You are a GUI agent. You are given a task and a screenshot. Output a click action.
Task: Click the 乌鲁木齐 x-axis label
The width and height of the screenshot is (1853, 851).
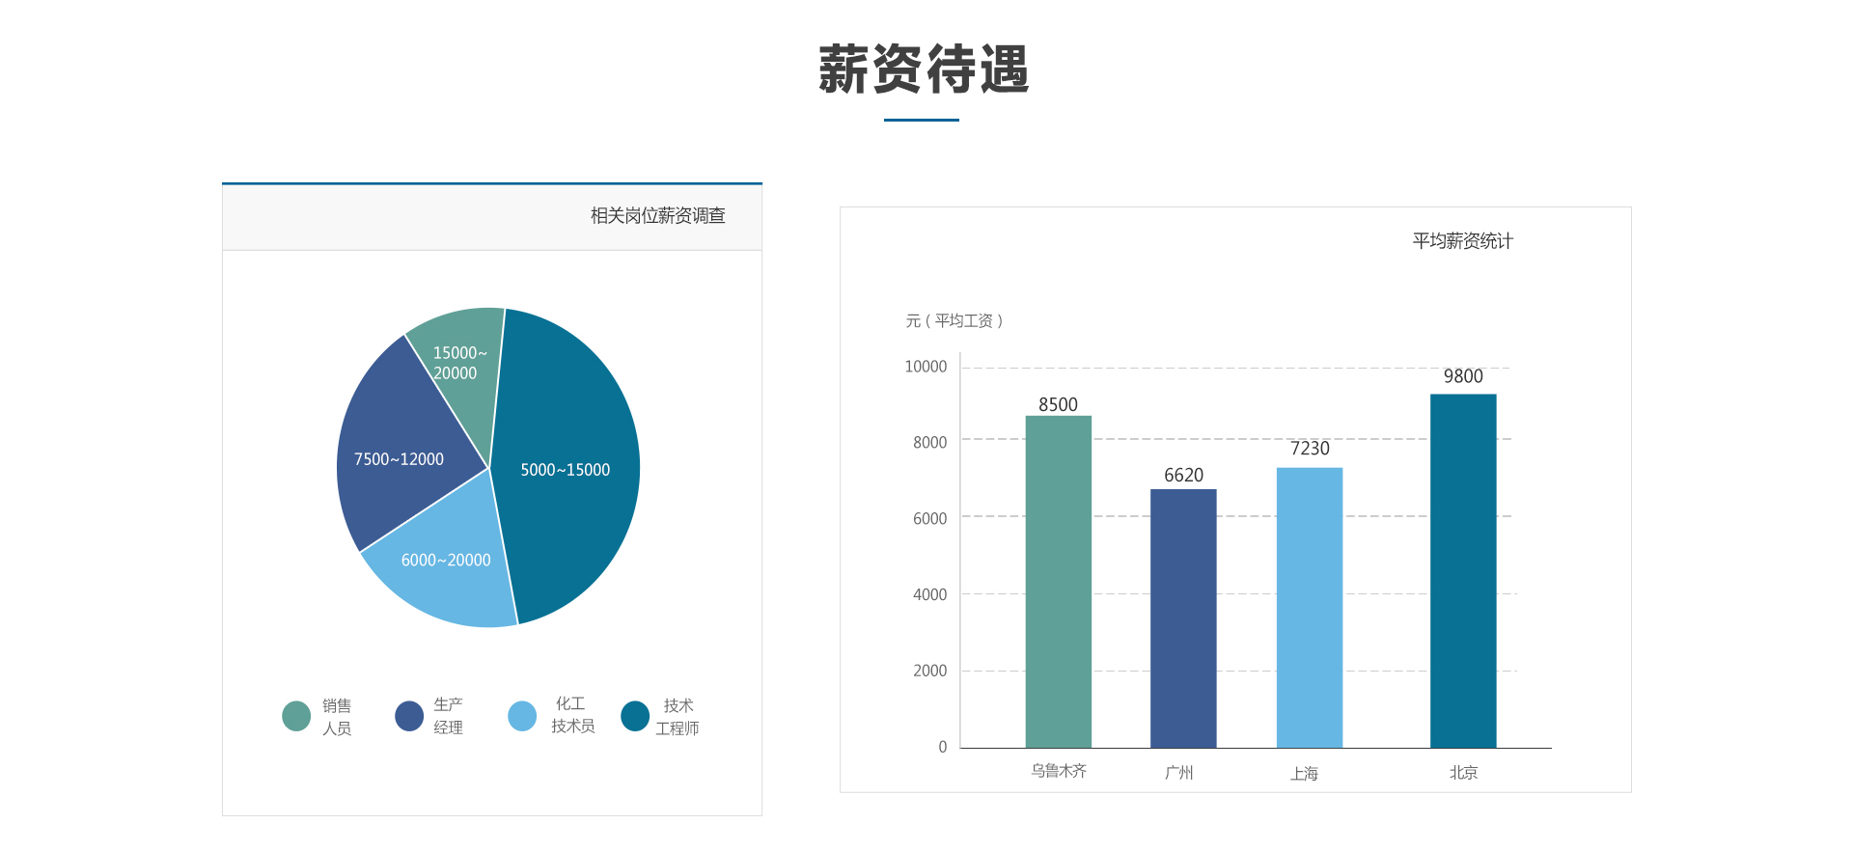(x=1058, y=771)
